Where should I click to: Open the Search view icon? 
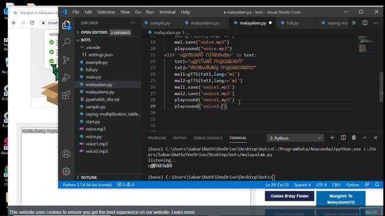pyautogui.click(x=66, y=42)
